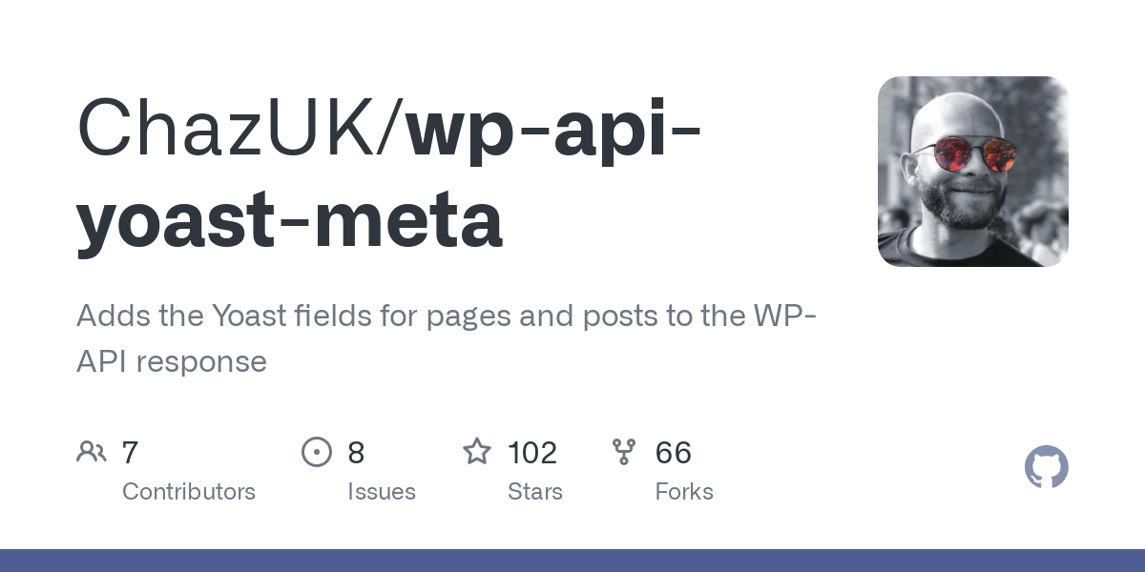Click the Stars star icon

tap(477, 451)
